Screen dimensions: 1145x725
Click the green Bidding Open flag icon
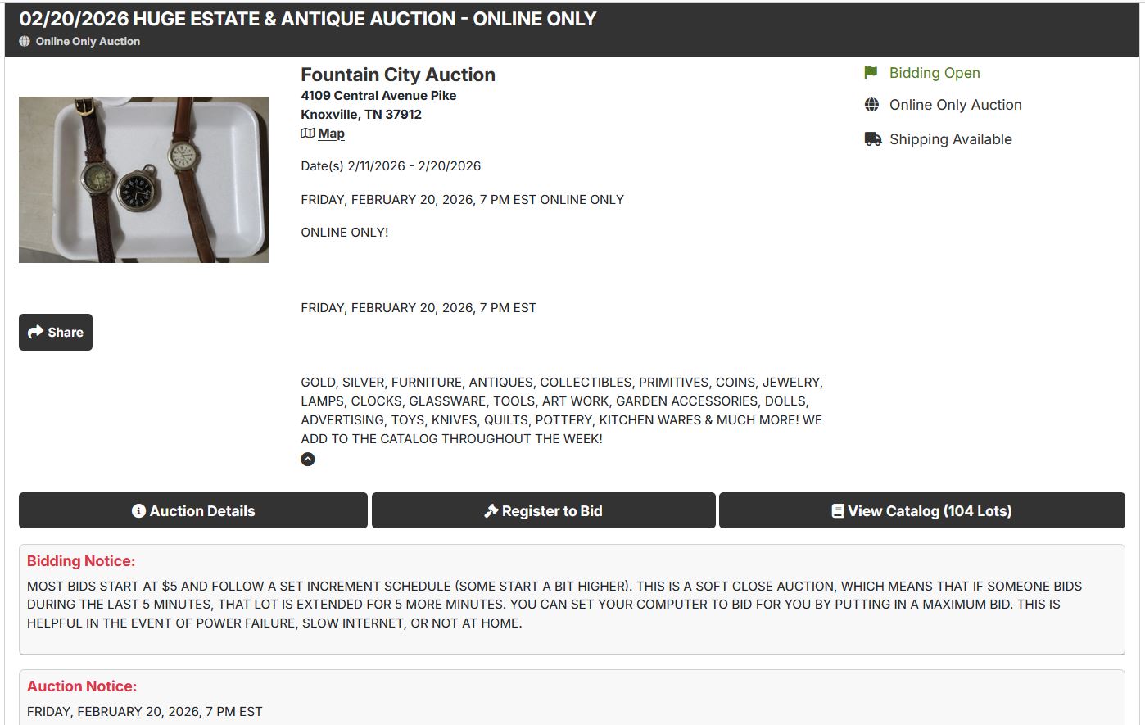coord(871,73)
